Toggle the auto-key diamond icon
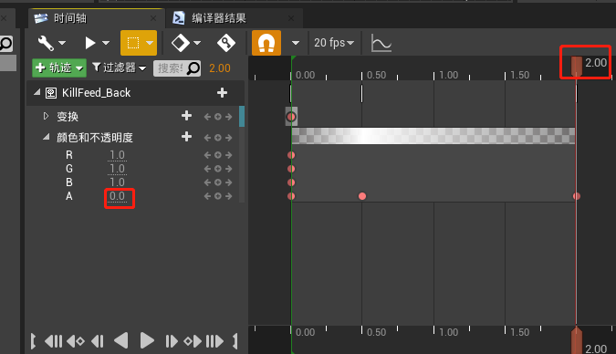The height and width of the screenshot is (354, 616). 226,43
